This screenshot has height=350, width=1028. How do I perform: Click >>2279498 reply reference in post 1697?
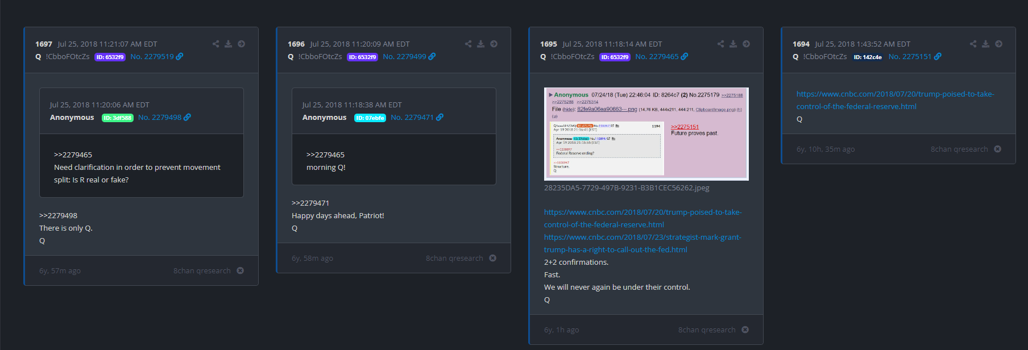(58, 215)
